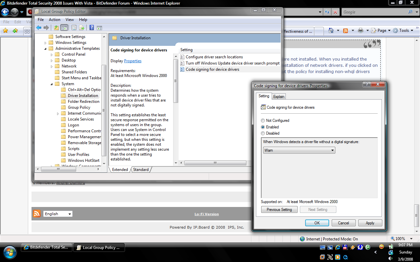Click OK in the Properties dialog
This screenshot has width=420, height=262.
(x=317, y=223)
